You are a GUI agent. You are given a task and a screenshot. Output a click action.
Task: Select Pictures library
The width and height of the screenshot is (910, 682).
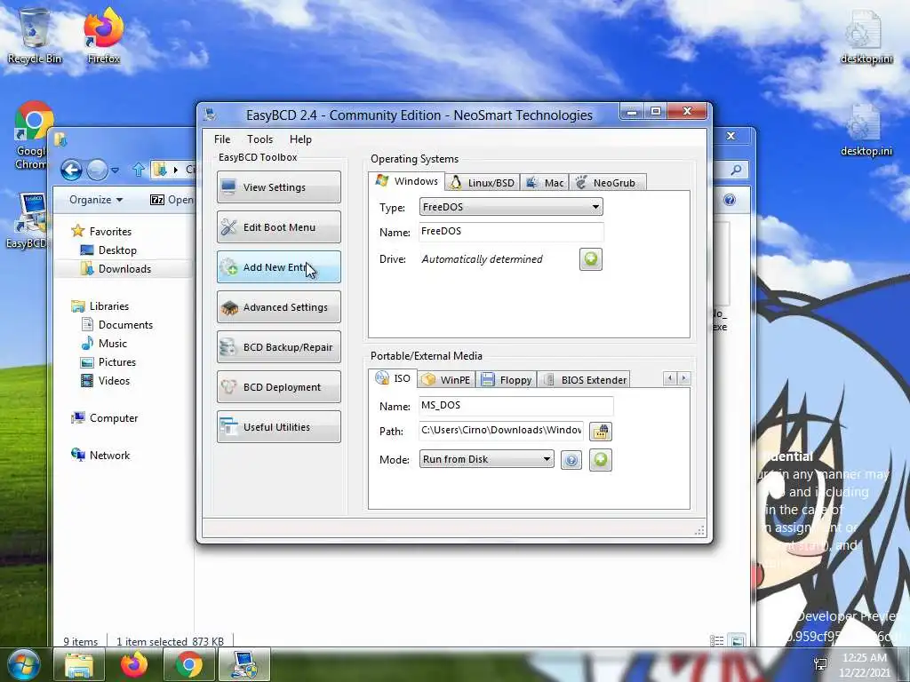[x=108, y=362]
